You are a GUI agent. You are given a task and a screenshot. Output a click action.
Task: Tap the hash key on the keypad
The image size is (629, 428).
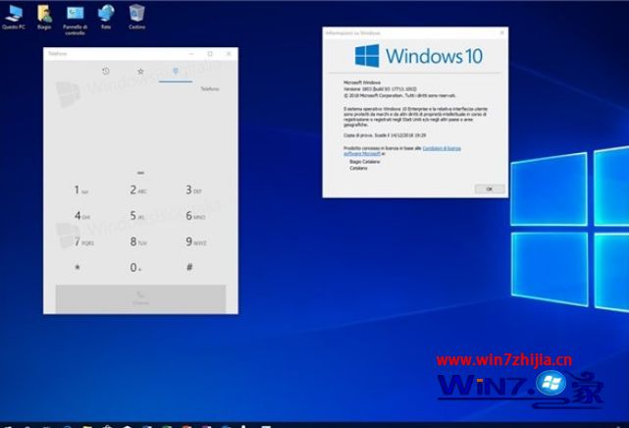pos(189,267)
